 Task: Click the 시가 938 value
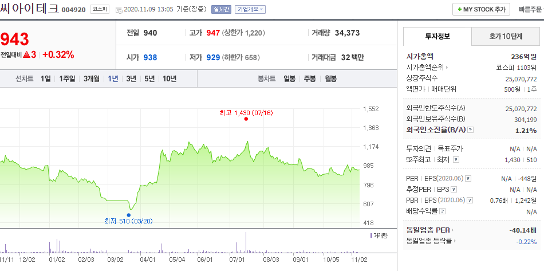[x=150, y=57]
